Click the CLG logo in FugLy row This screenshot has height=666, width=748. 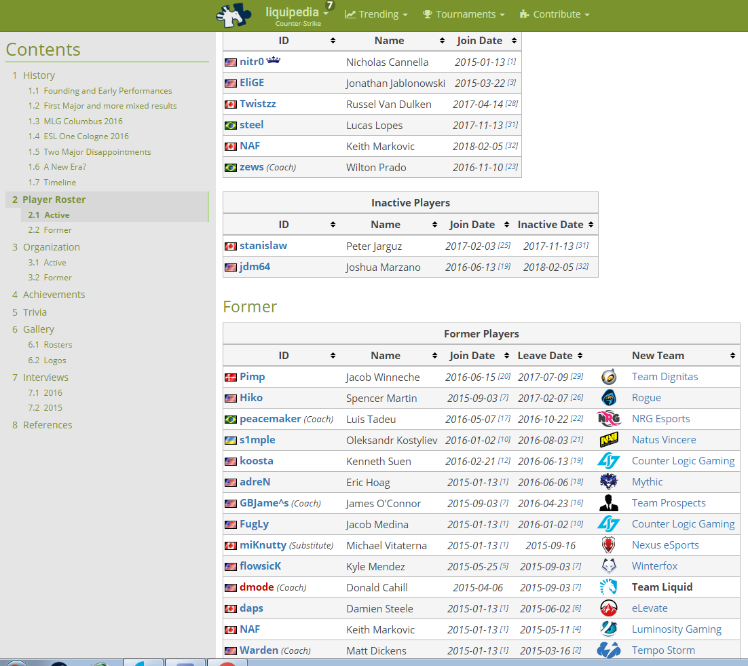(609, 524)
